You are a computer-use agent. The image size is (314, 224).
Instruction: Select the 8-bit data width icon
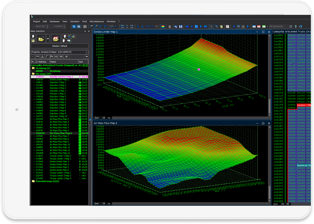point(91,27)
